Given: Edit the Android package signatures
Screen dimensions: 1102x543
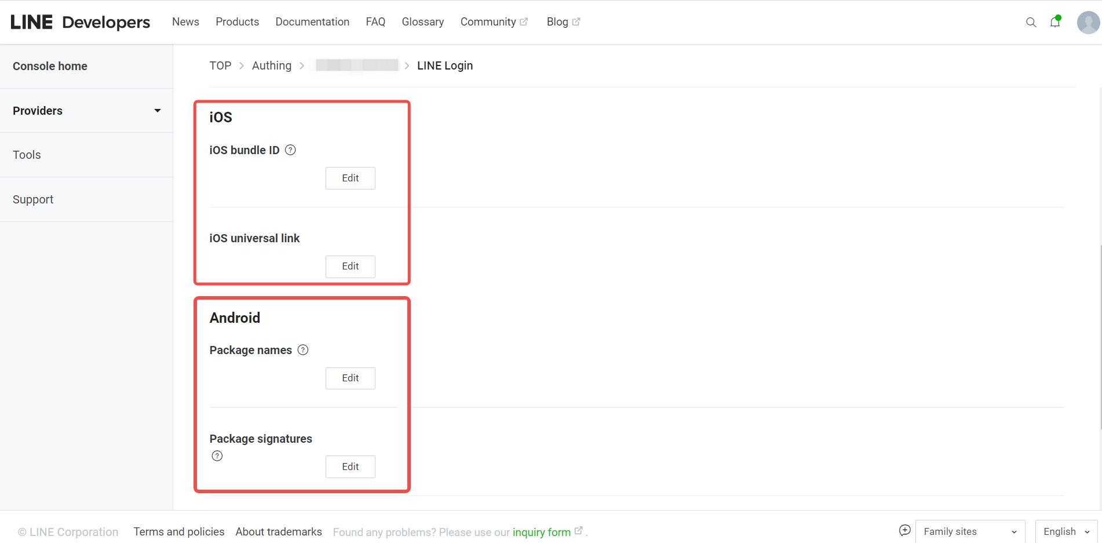Looking at the screenshot, I should (350, 467).
